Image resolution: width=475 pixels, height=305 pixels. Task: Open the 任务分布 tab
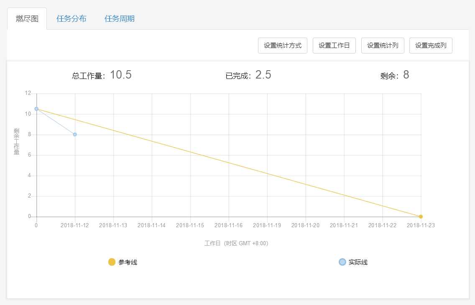pos(71,19)
